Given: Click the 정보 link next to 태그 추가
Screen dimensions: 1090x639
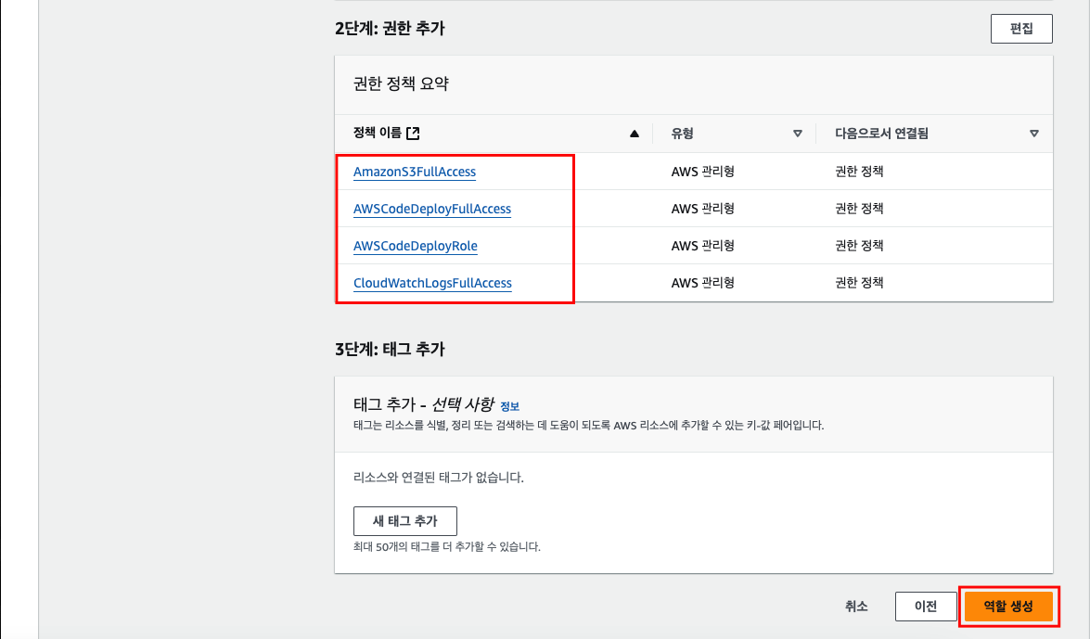Looking at the screenshot, I should pyautogui.click(x=509, y=406).
